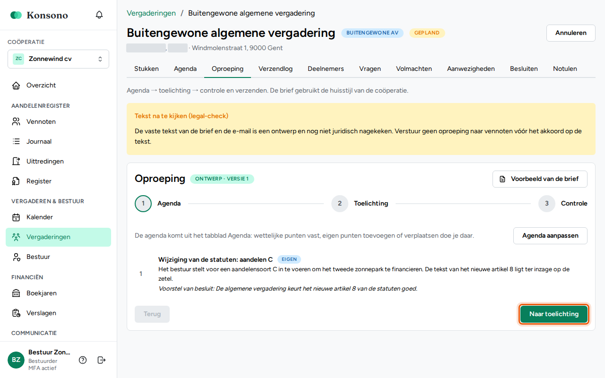The height and width of the screenshot is (378, 605).
Task: Open the Deelnemers tab
Action: tap(326, 69)
